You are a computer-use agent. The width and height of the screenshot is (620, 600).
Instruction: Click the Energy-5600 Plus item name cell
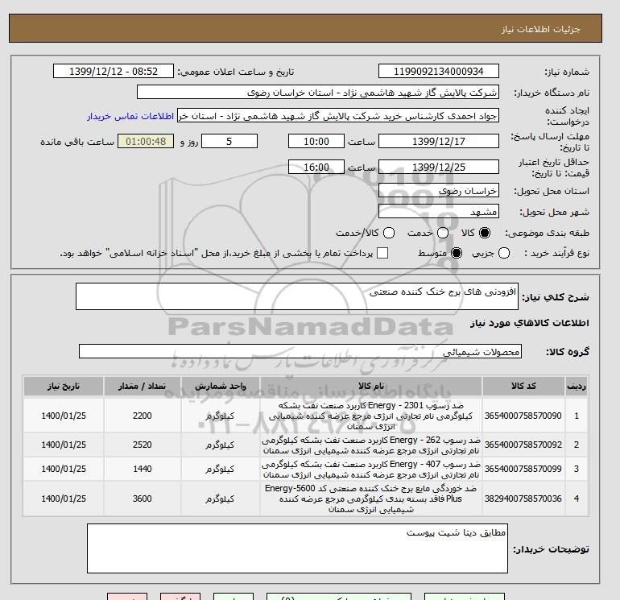click(371, 499)
